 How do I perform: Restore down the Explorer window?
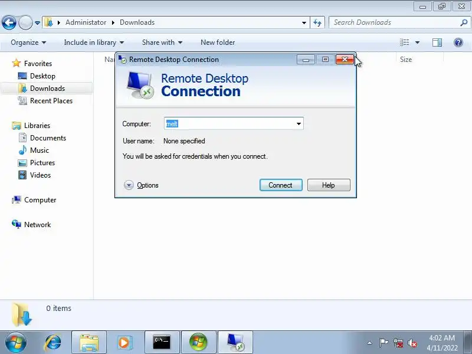tap(441, 6)
